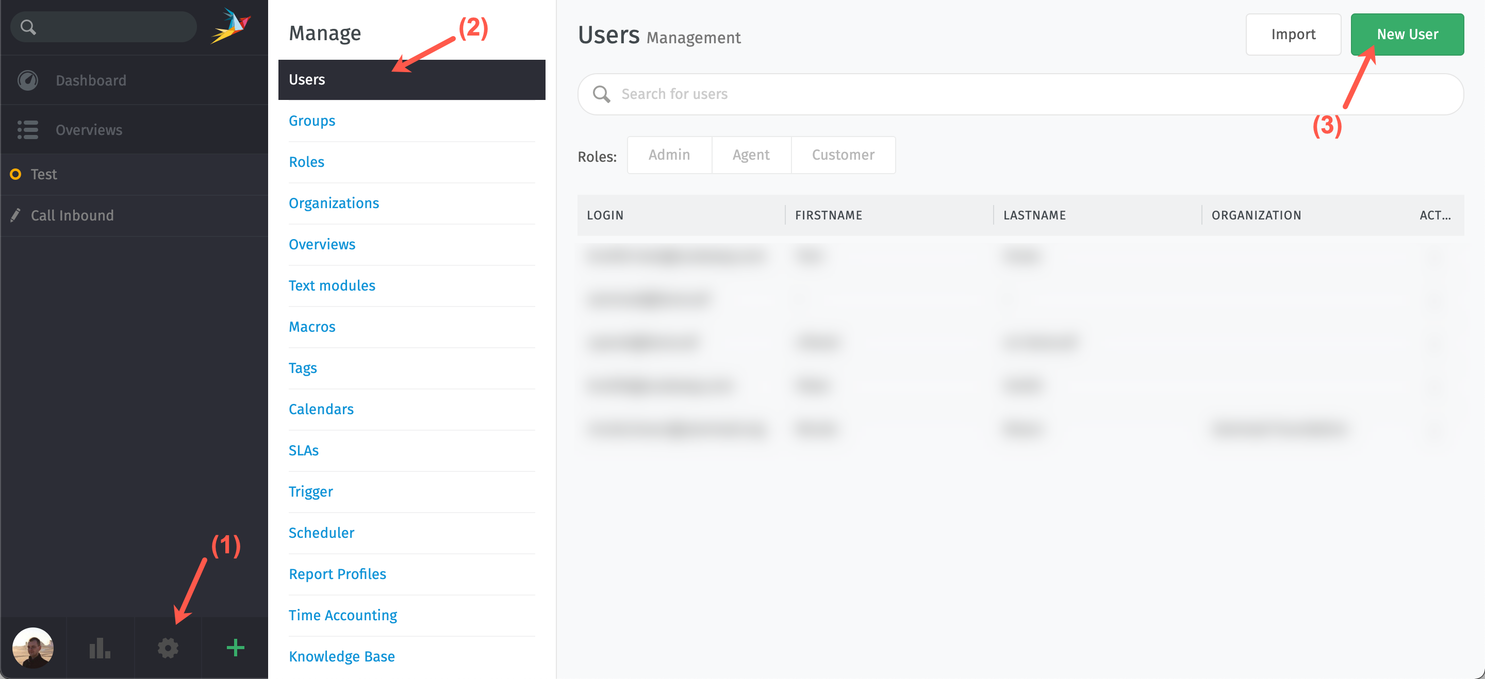Image resolution: width=1485 pixels, height=679 pixels.
Task: Open Knowledge Base in the Manage menu
Action: [x=341, y=656]
